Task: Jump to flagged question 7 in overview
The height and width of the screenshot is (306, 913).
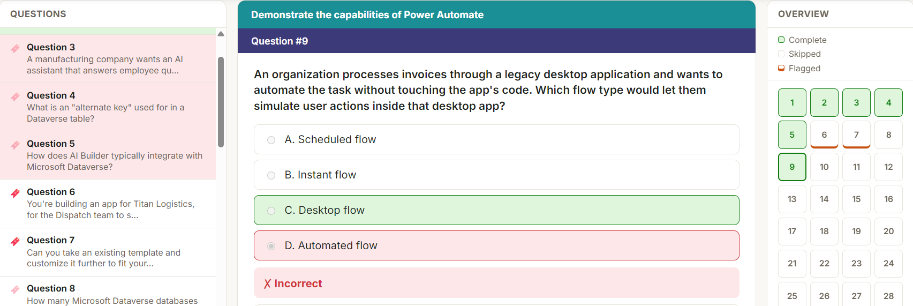Action: coord(856,135)
